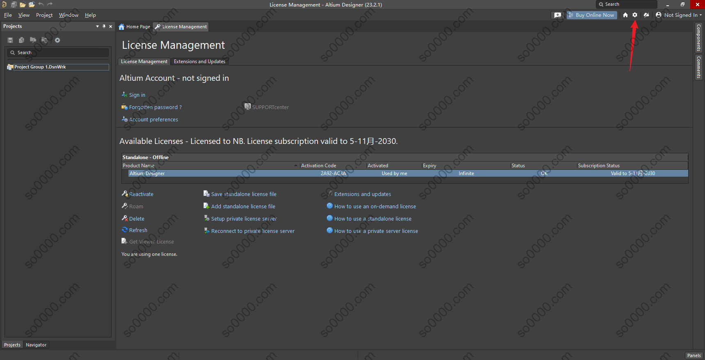Open Projects panel settings gear icon
The image size is (705, 360).
[x=57, y=40]
